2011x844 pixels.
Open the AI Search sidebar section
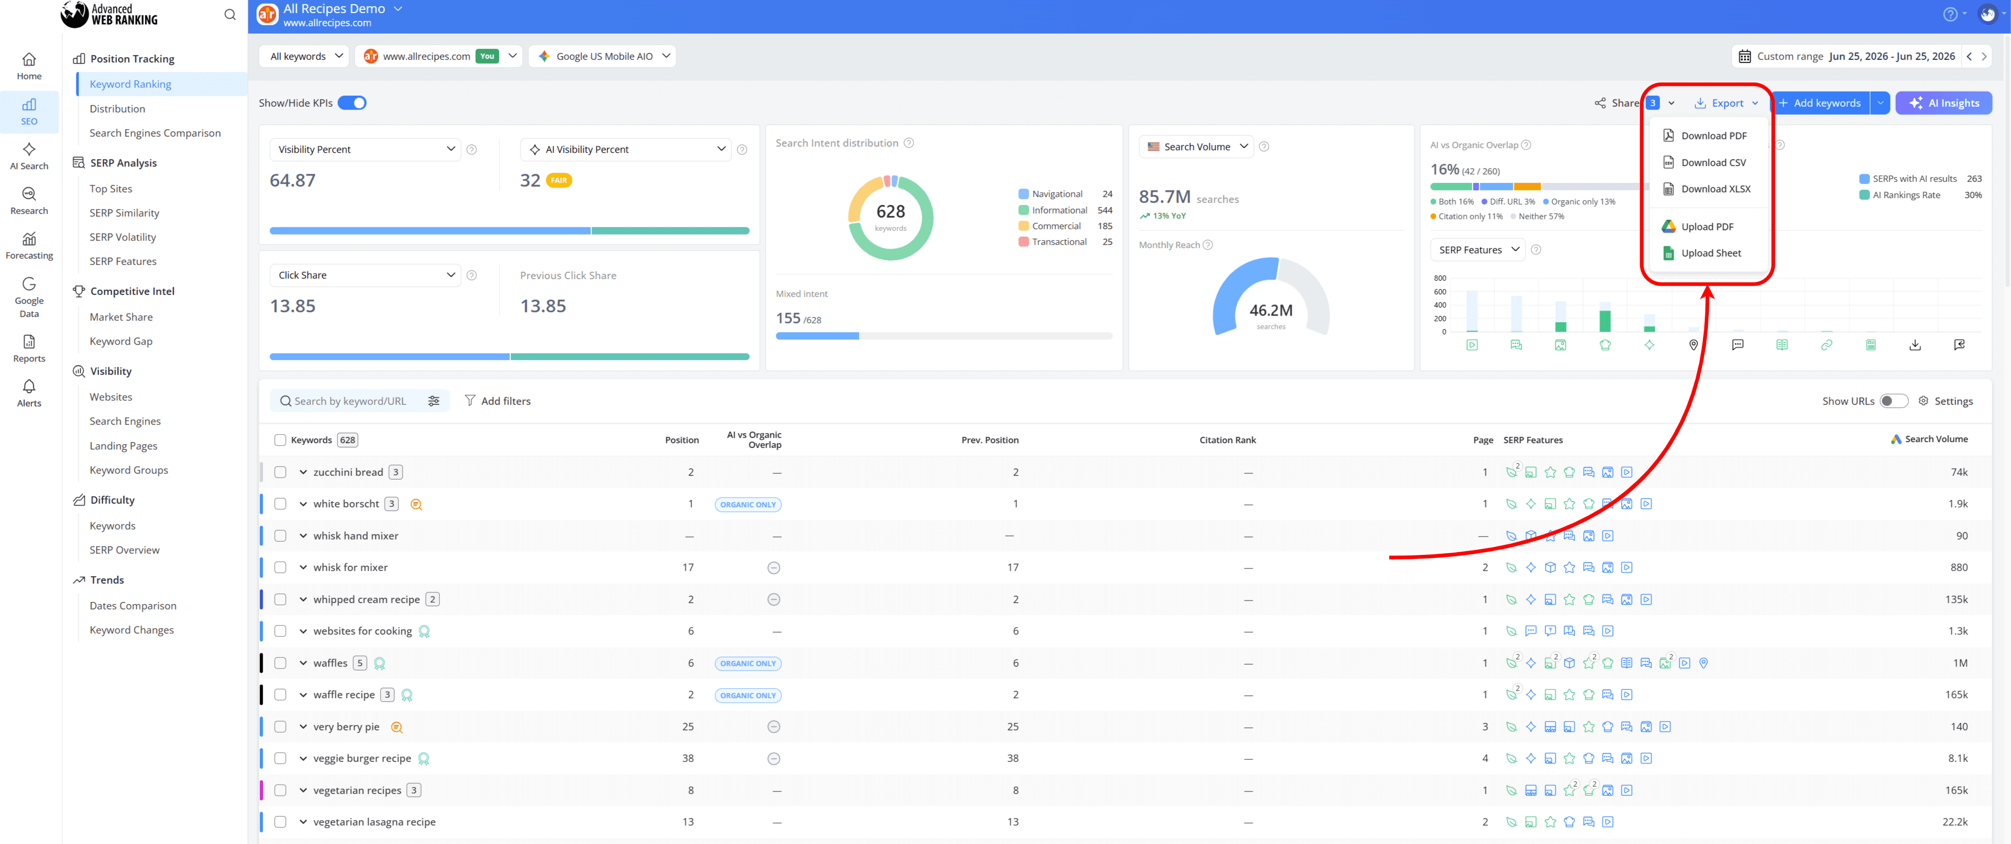pos(29,156)
